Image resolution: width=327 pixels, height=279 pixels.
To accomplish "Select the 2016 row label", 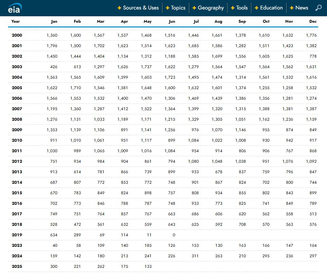I will point(17,203).
